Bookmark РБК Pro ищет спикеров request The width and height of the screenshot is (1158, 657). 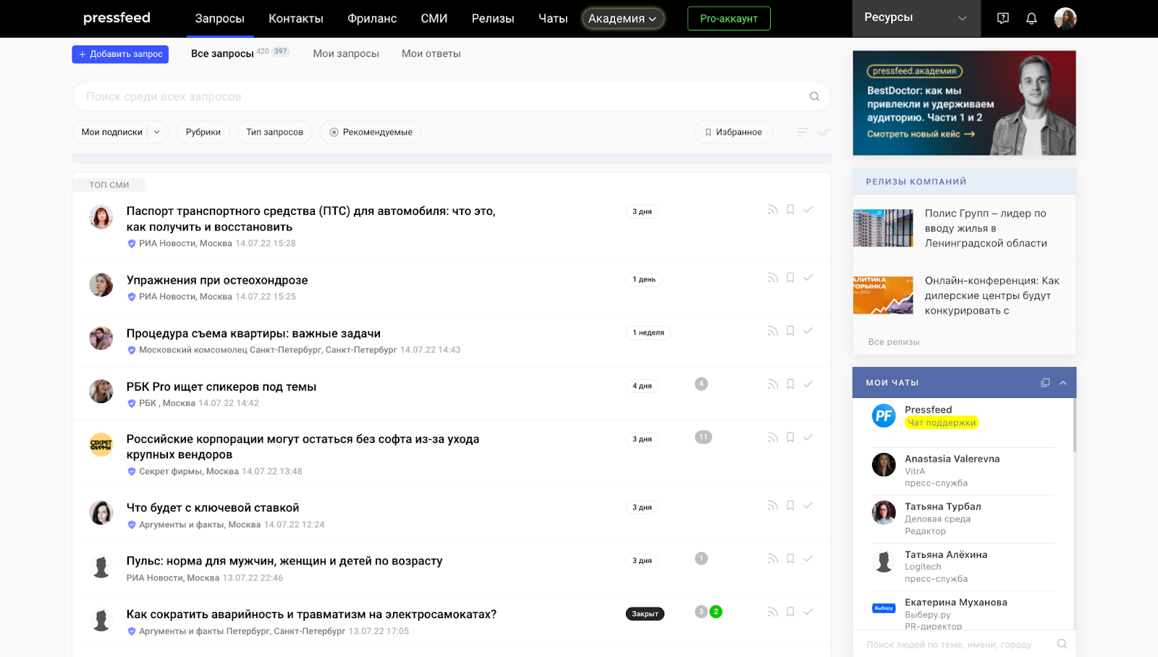(x=790, y=384)
